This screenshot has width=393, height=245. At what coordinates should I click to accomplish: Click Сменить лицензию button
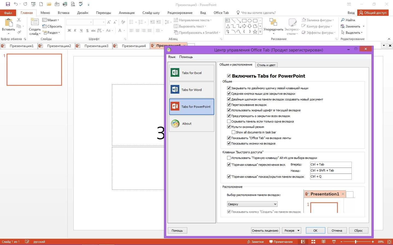265,231
